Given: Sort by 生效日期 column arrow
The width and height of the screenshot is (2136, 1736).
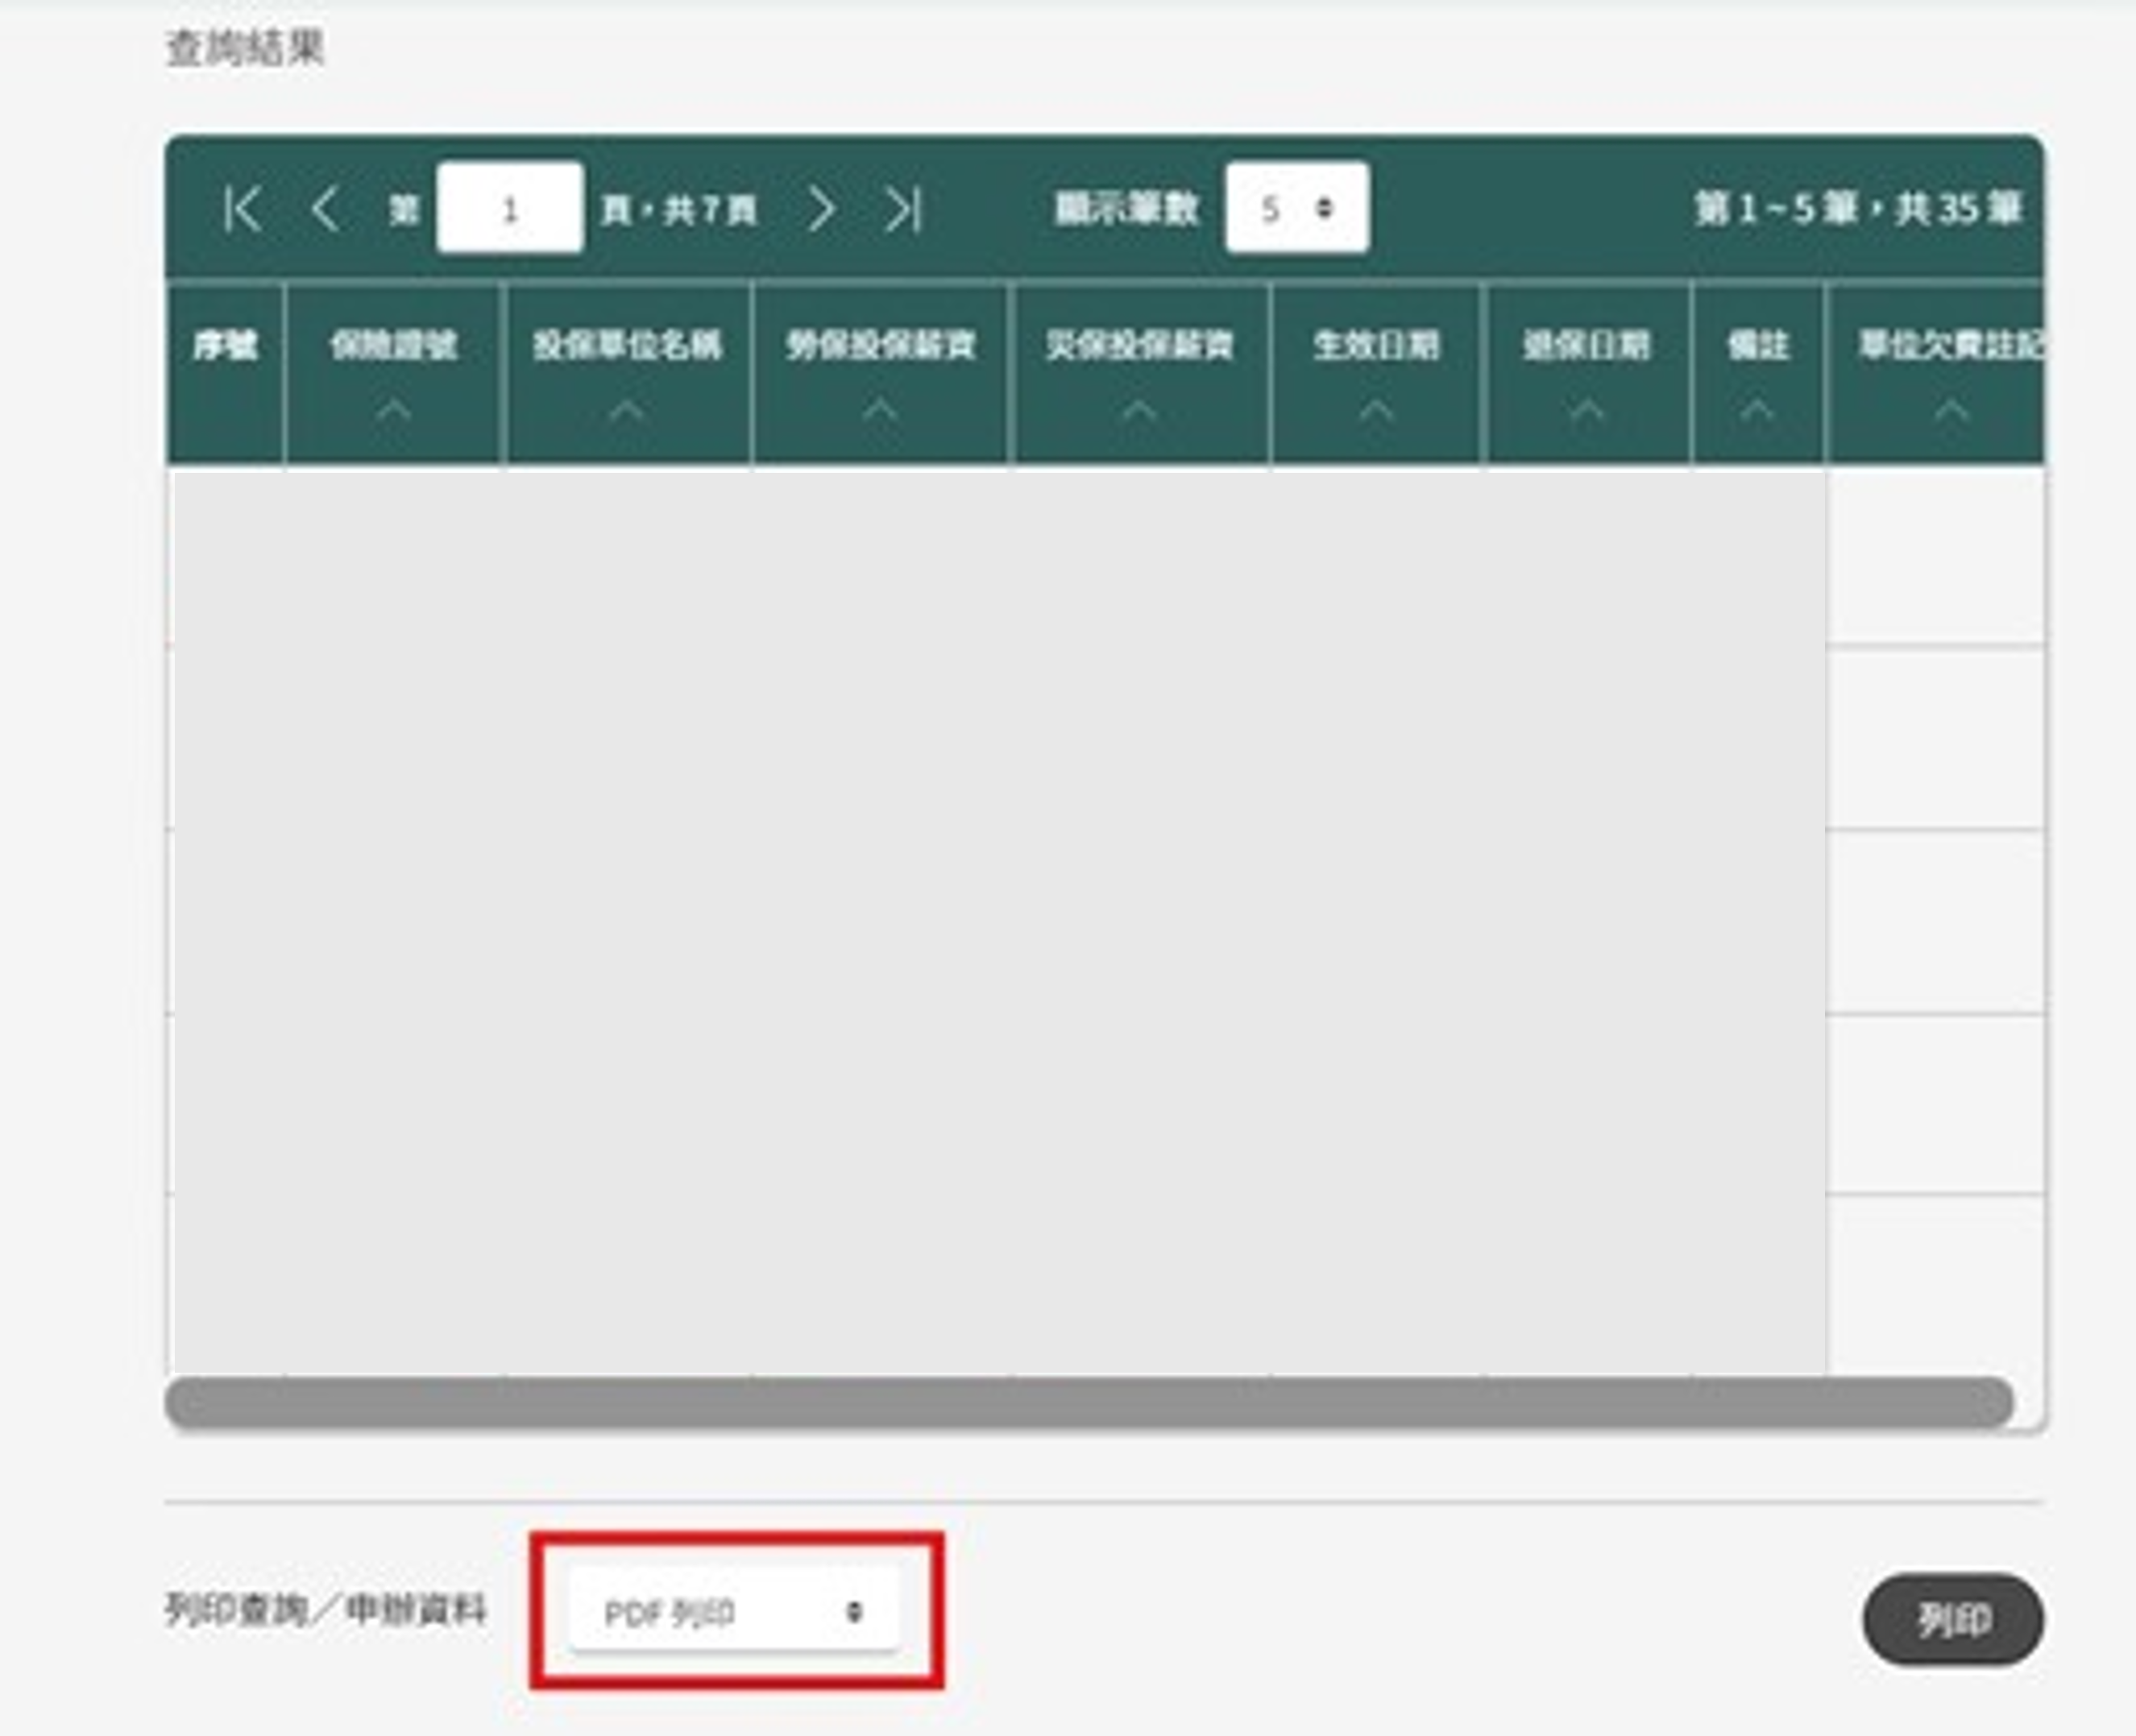Looking at the screenshot, I should pos(1376,410).
